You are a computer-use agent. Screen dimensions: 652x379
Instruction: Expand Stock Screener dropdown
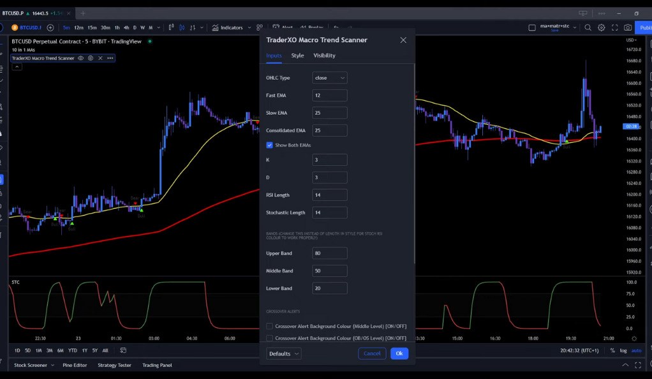(x=52, y=365)
